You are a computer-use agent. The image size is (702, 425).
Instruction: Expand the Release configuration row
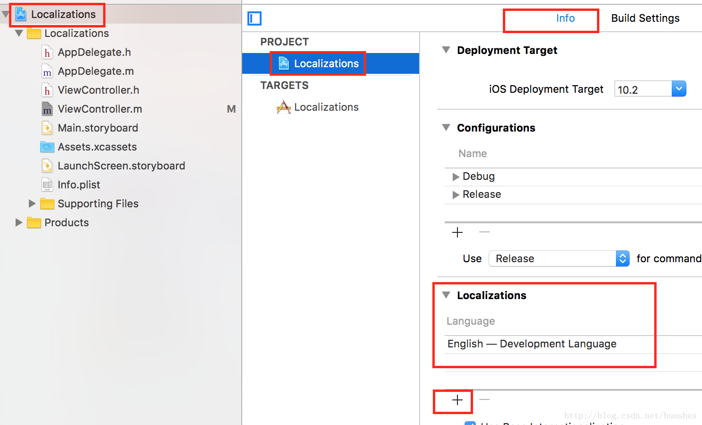point(456,195)
